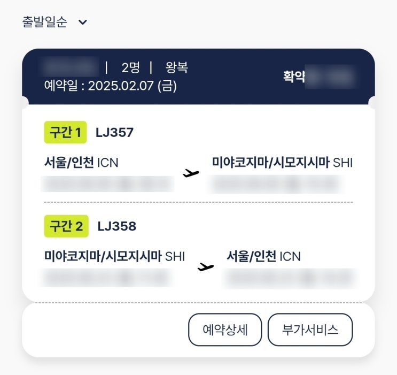Click the airplane icon in segment 1
Screen dimensions: 397x375
point(191,173)
